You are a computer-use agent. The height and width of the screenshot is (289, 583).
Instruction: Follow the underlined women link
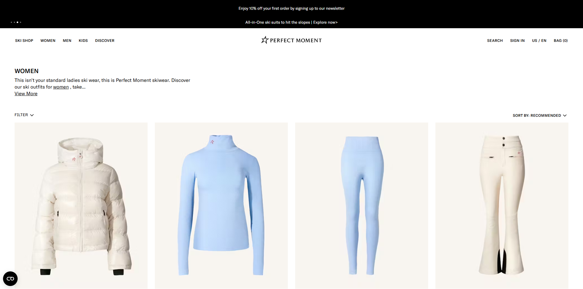pyautogui.click(x=61, y=87)
